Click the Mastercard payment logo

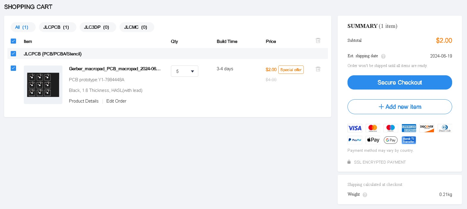(373, 128)
